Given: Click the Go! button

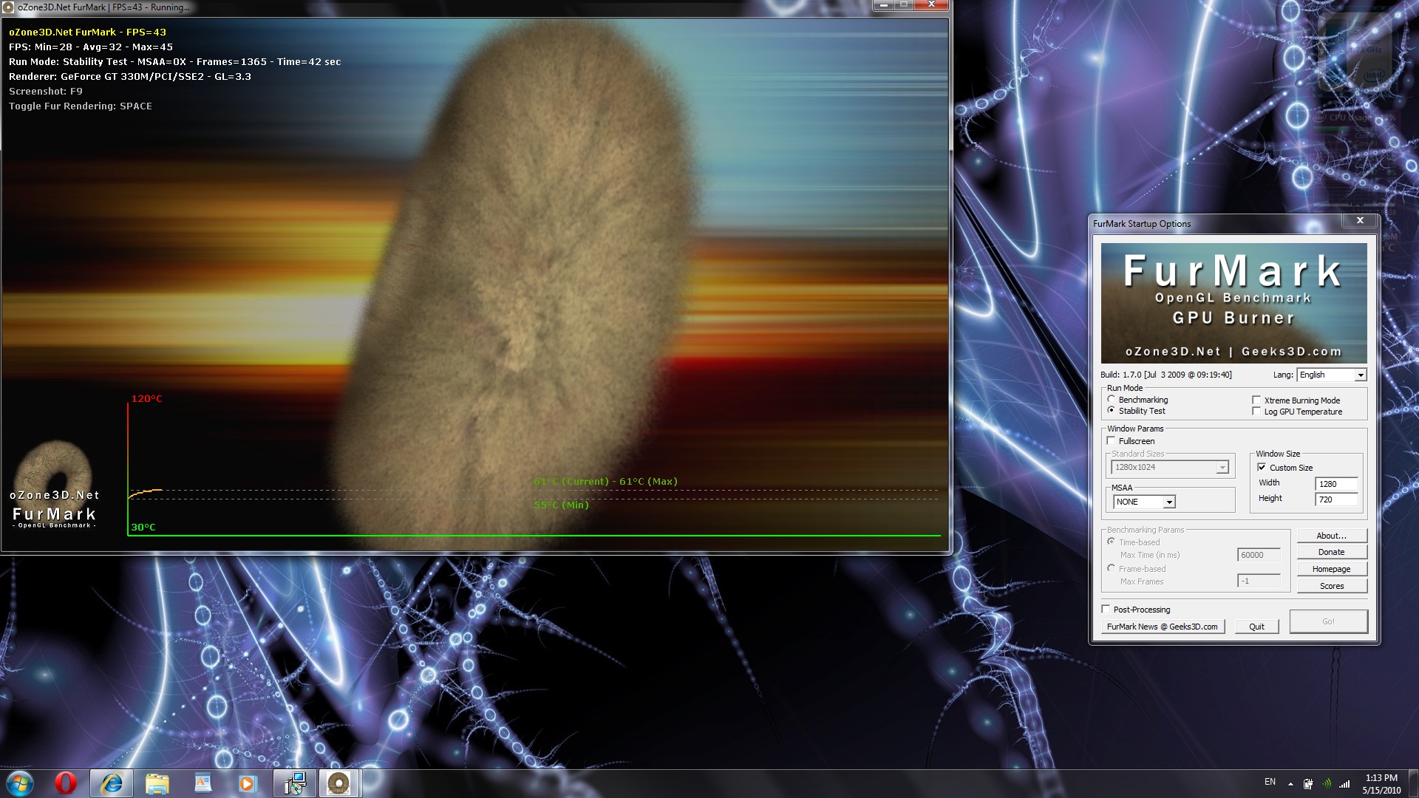Looking at the screenshot, I should tap(1328, 621).
